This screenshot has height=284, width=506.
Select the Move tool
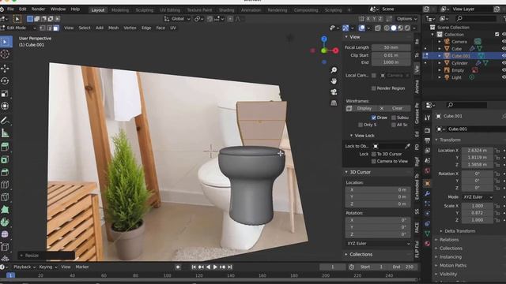pyautogui.click(x=6, y=69)
